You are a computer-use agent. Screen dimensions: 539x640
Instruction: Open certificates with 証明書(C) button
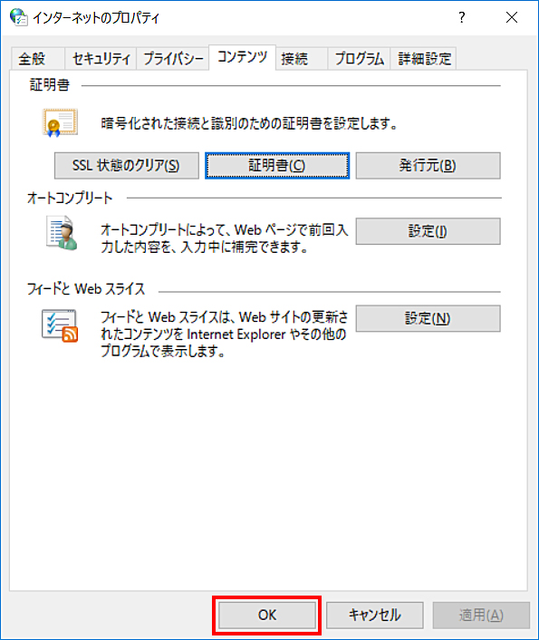(x=277, y=166)
